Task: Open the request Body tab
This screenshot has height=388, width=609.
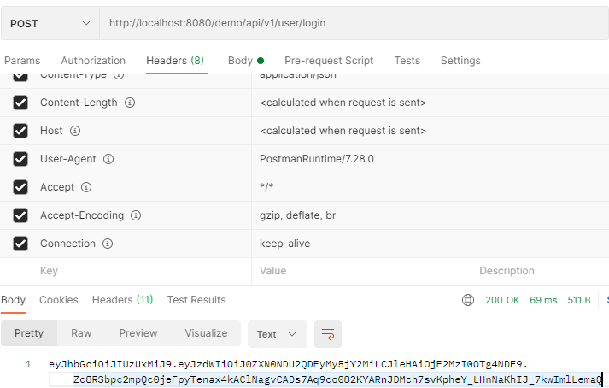Action: [x=246, y=61]
